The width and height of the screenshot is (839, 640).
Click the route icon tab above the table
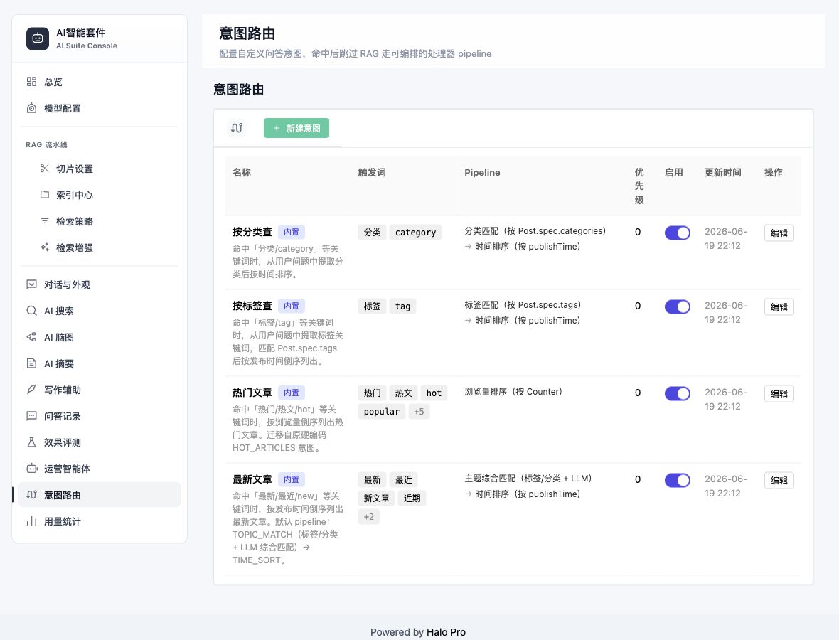click(237, 128)
